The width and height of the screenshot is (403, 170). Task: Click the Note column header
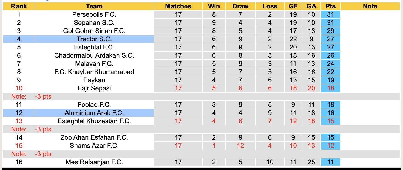click(x=370, y=6)
